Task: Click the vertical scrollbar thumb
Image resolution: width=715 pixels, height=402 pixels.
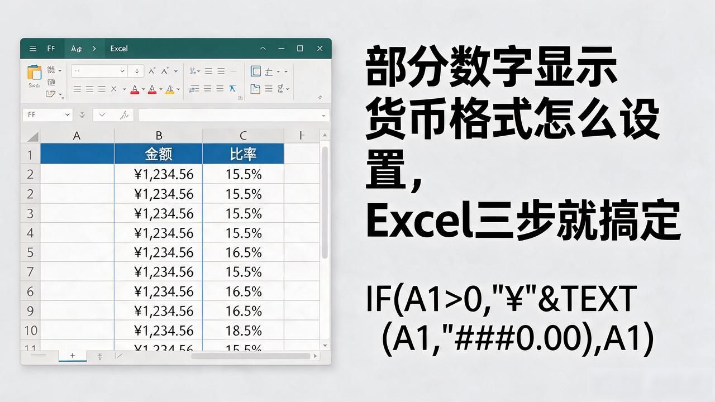Action: point(325,202)
